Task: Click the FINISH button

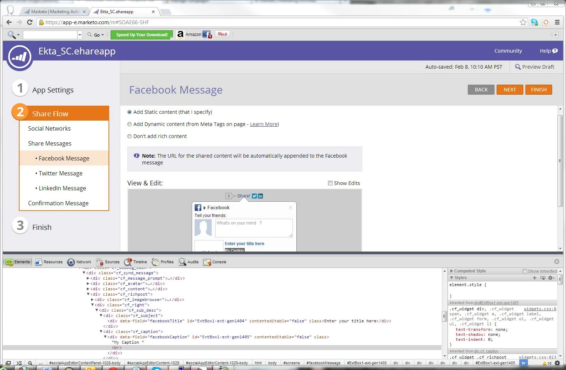Action: tap(539, 90)
